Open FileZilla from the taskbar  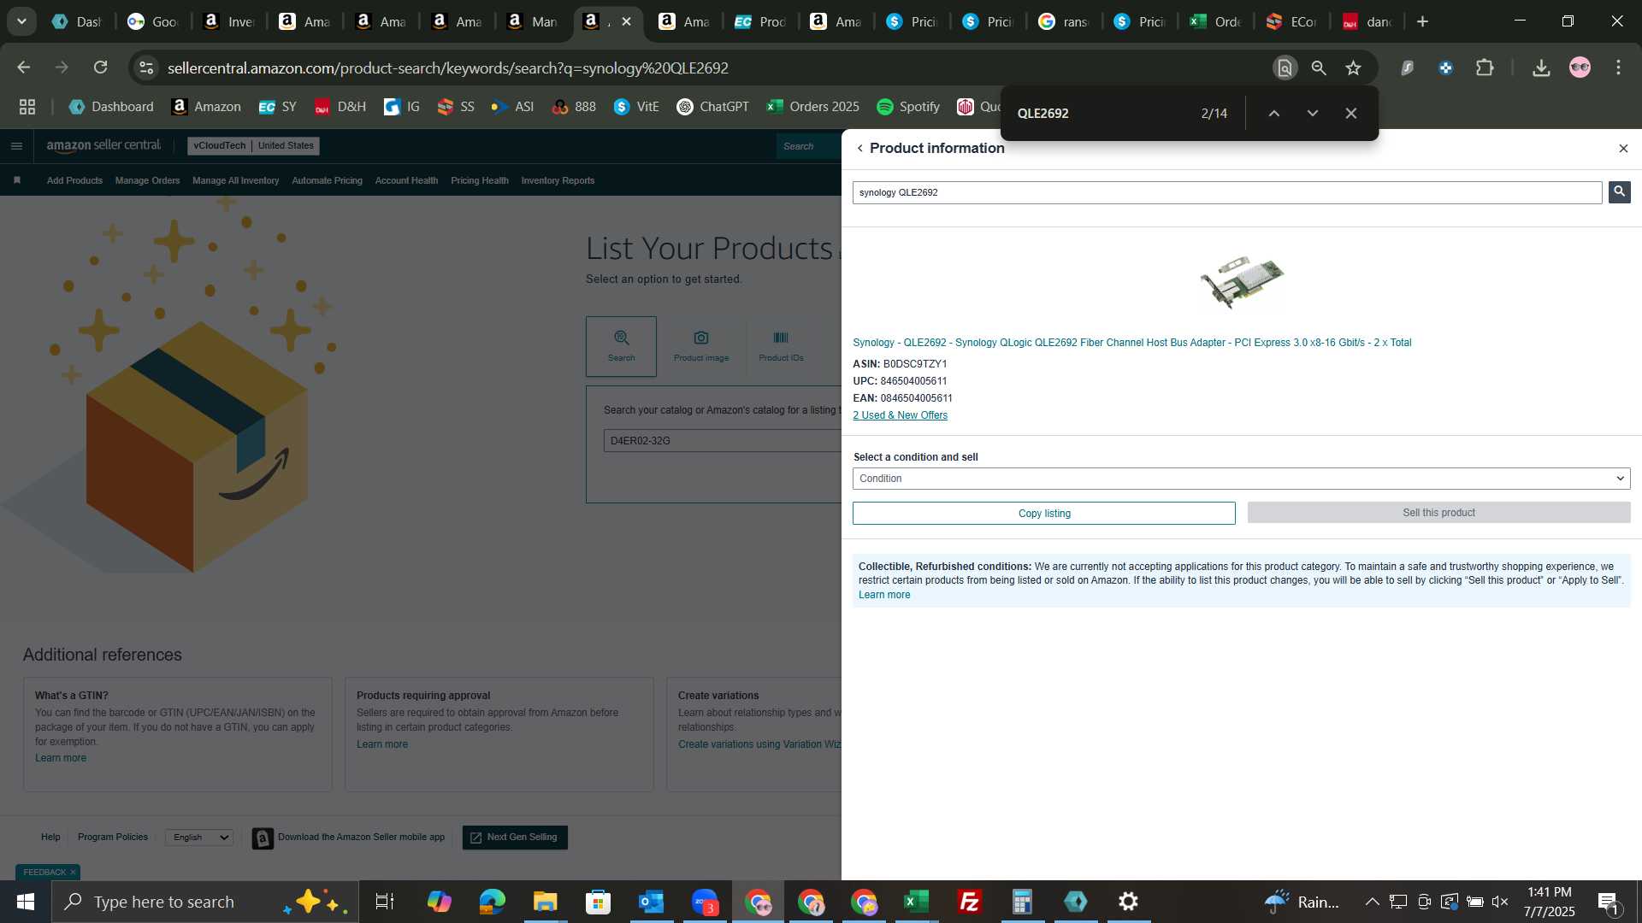(970, 902)
